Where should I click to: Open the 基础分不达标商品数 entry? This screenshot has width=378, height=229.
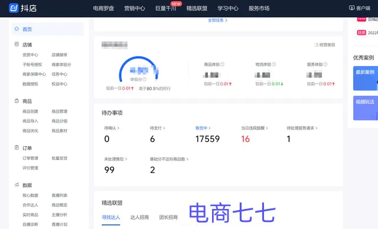(169, 159)
